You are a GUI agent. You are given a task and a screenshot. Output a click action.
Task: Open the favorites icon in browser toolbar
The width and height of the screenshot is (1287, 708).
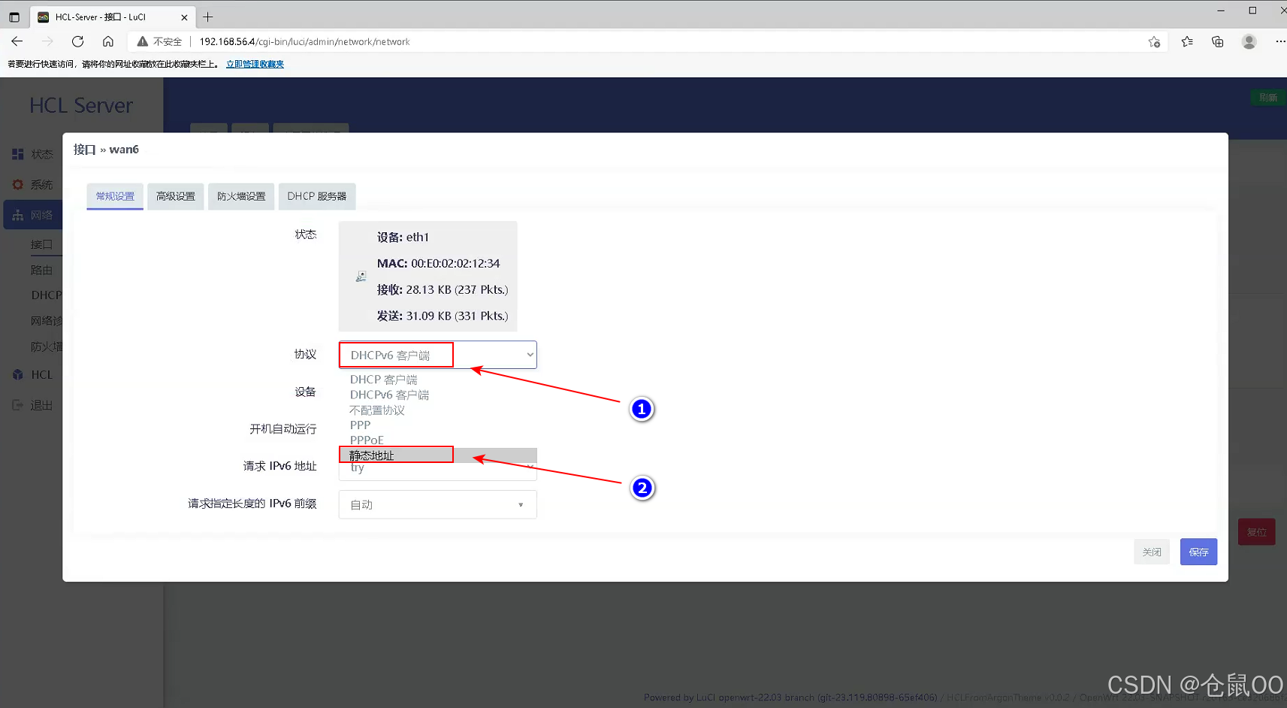click(1187, 41)
